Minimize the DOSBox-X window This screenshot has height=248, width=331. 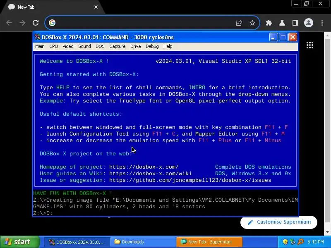pyautogui.click(x=273, y=37)
